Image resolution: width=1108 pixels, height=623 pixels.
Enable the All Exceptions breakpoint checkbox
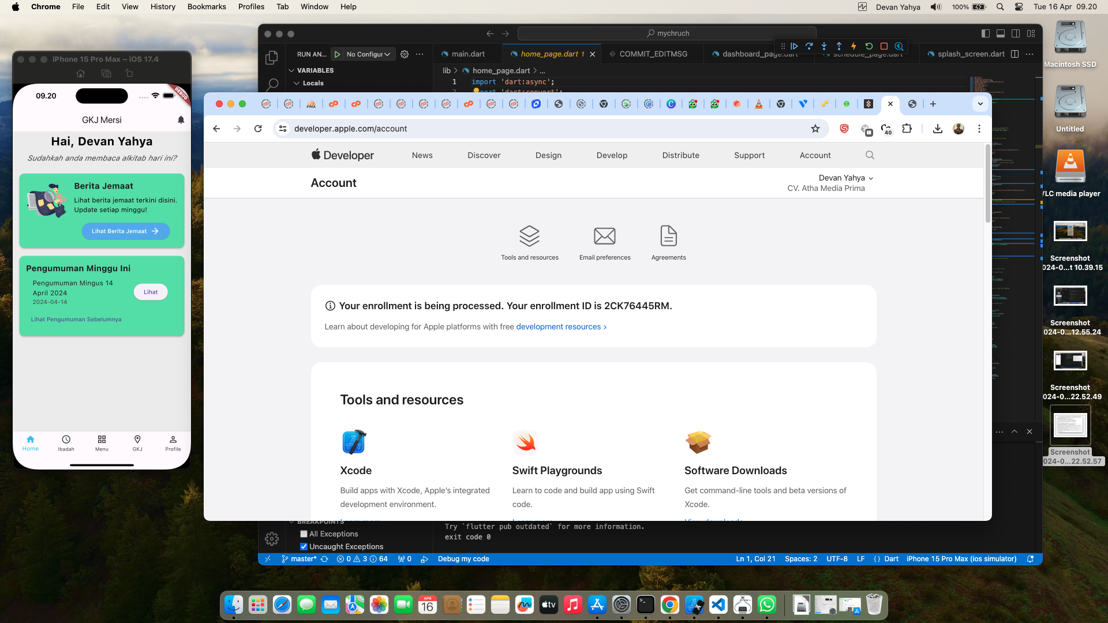[304, 534]
